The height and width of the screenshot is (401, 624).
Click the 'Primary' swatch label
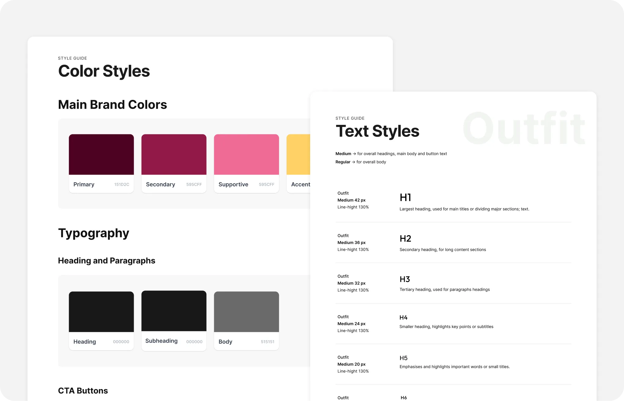click(x=84, y=184)
